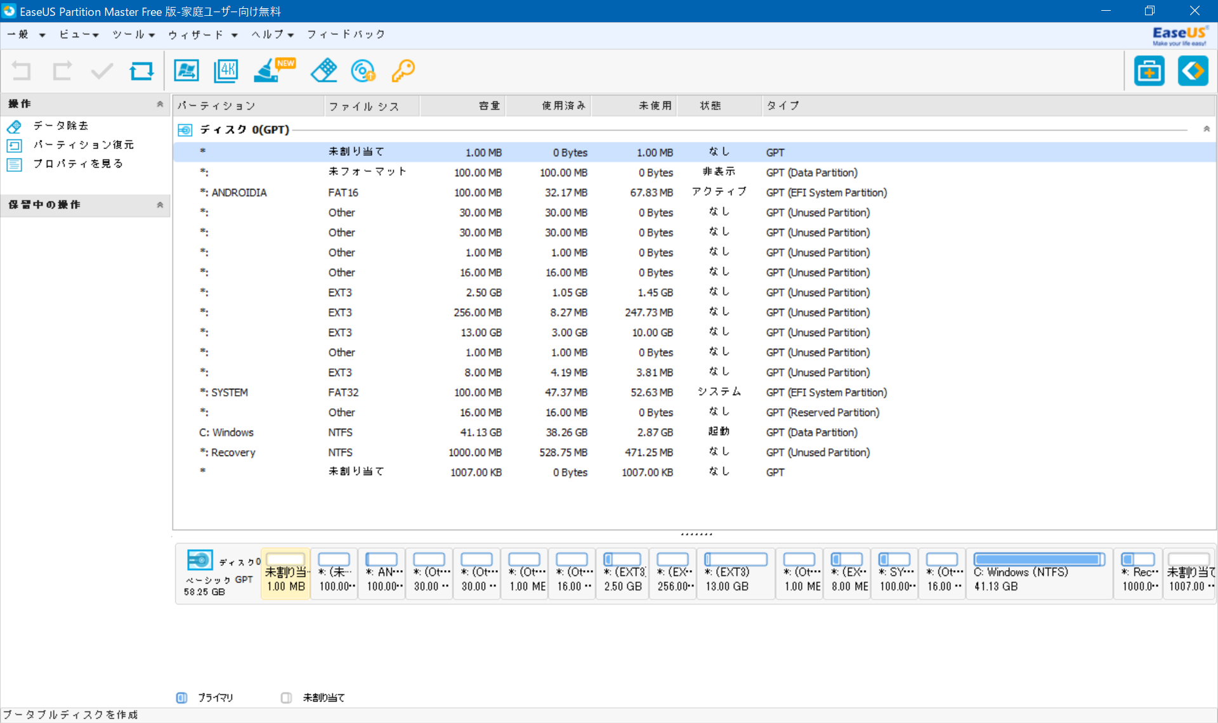Select the ANDROIDIA FAT16 partition row

point(694,192)
